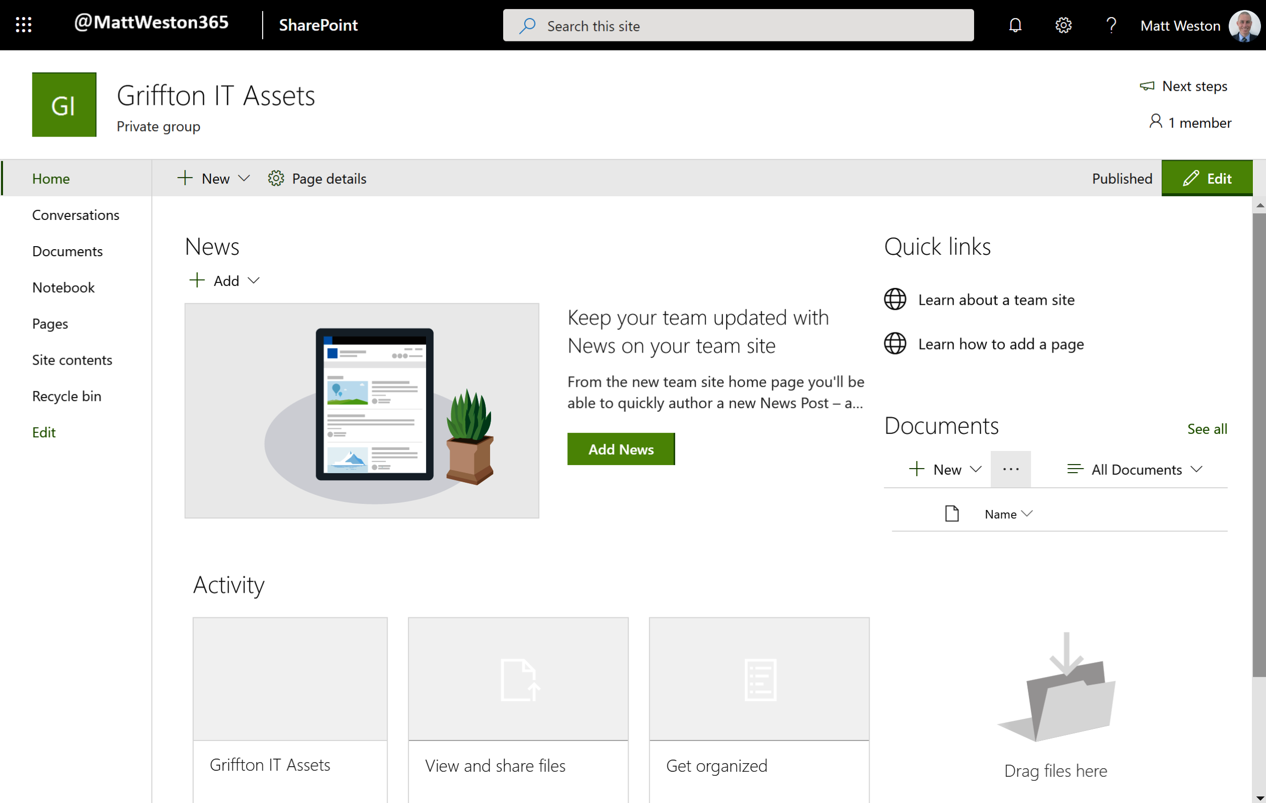This screenshot has width=1266, height=803.
Task: Click See all documents link
Action: [x=1207, y=429]
